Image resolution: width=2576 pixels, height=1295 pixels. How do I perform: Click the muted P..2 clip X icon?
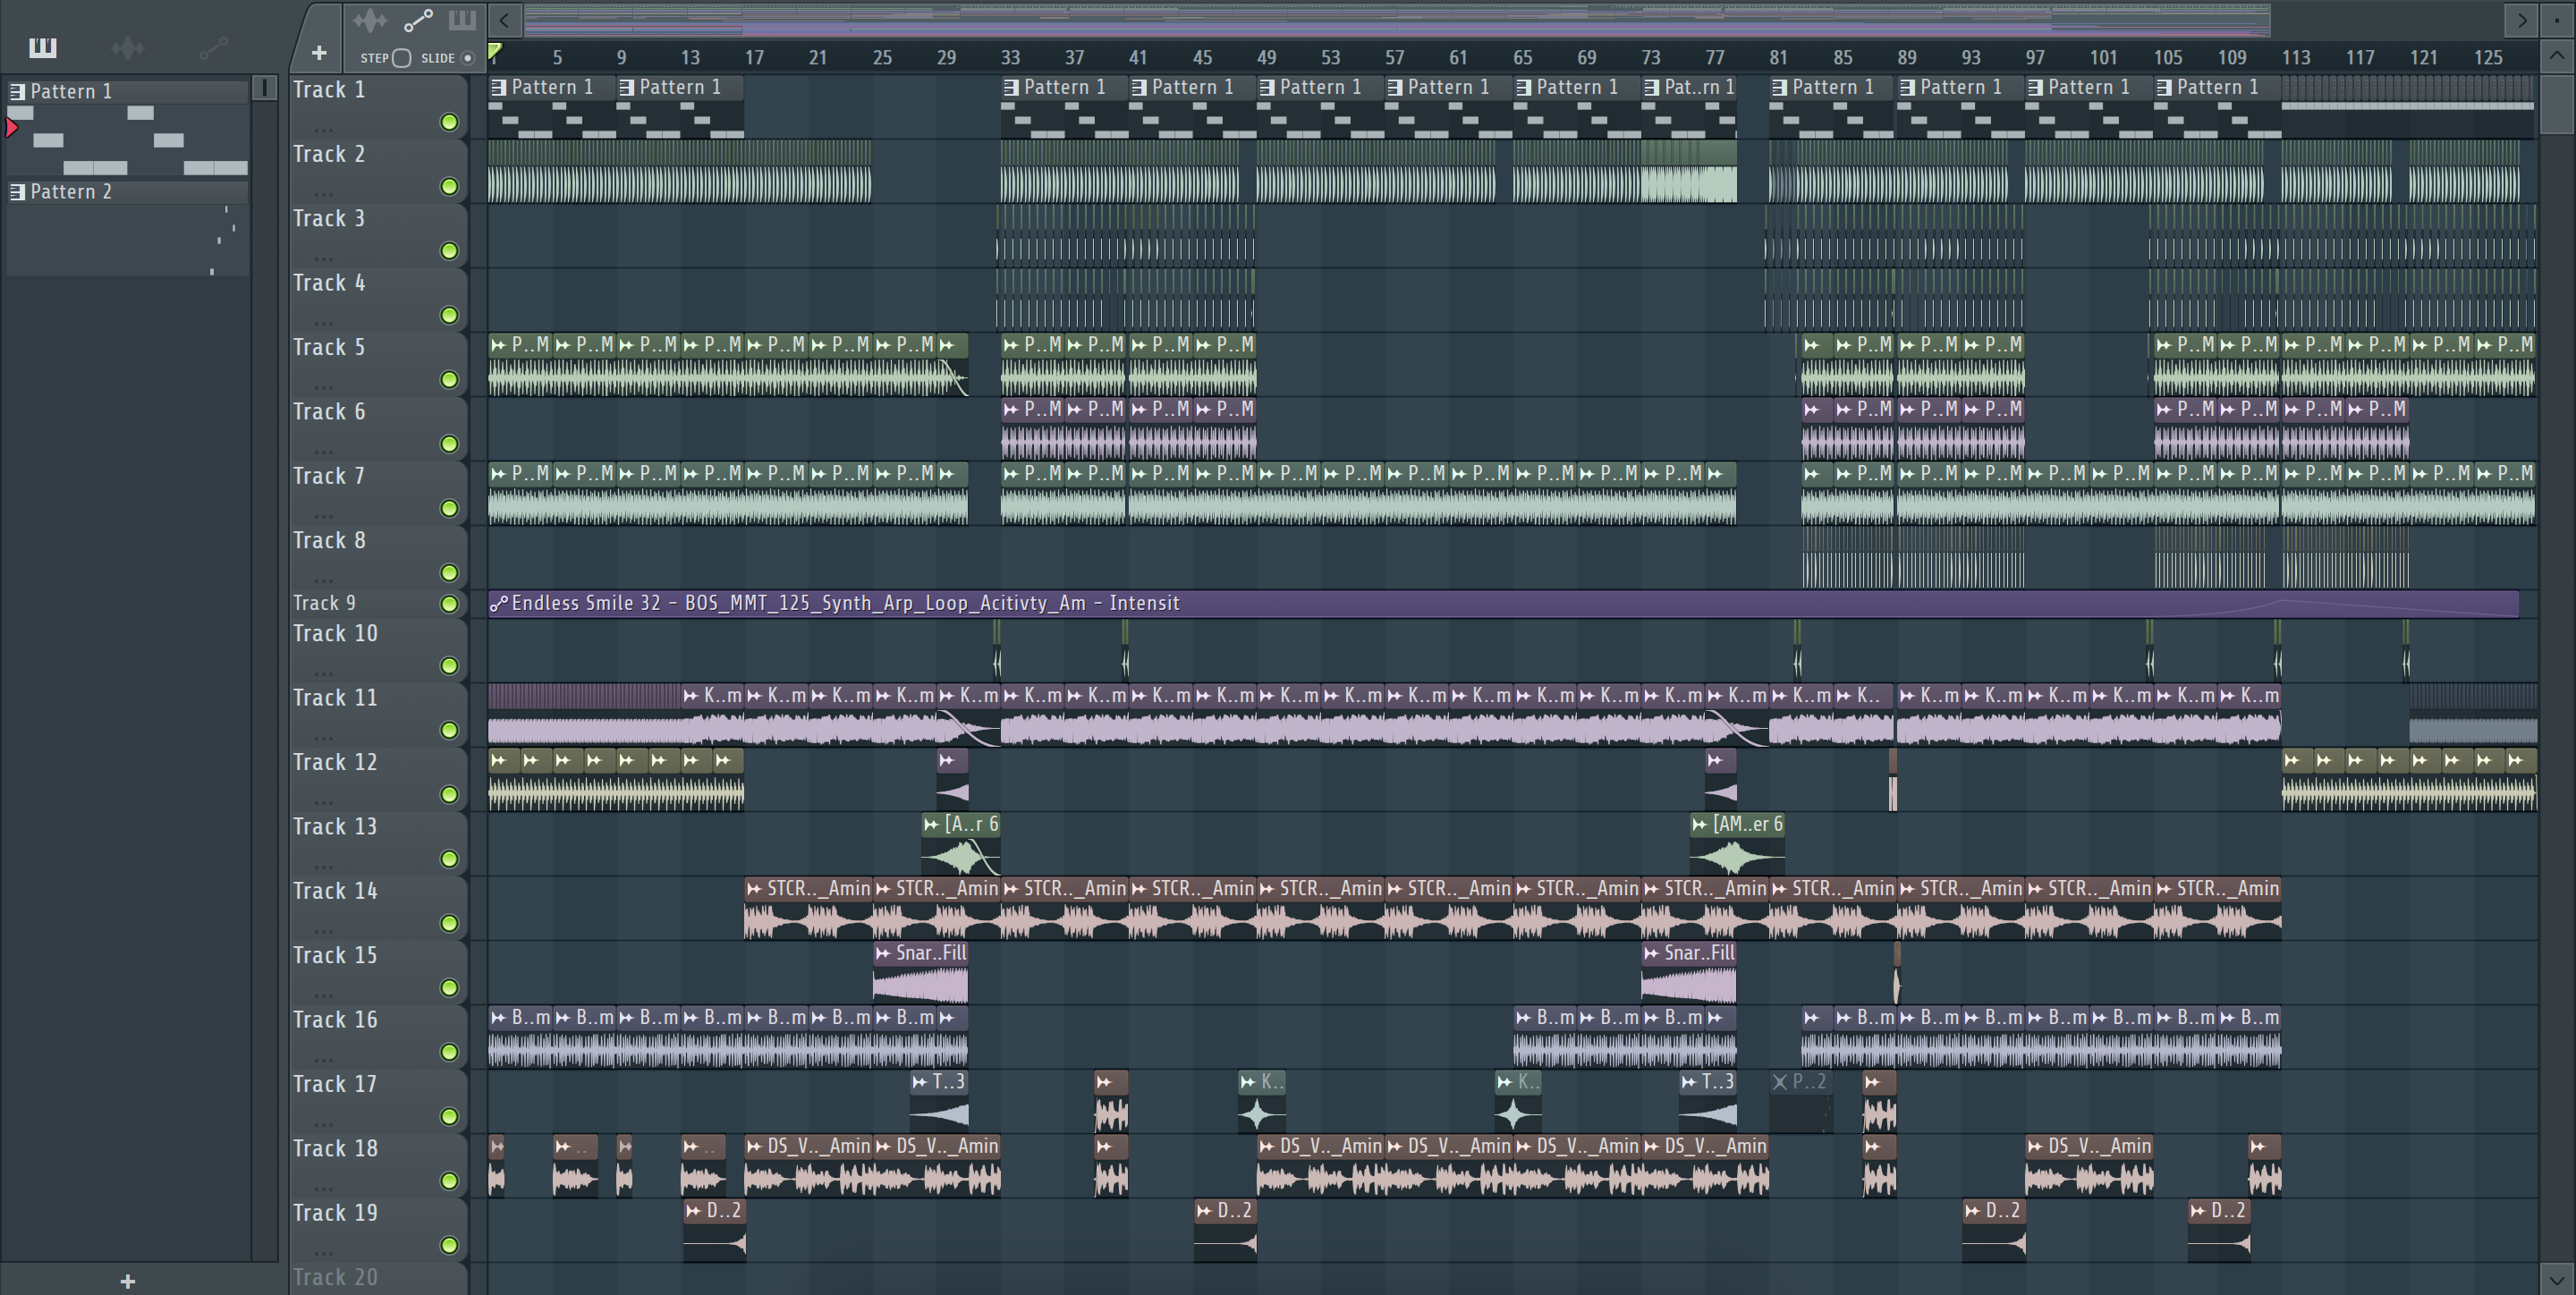pos(1780,1082)
